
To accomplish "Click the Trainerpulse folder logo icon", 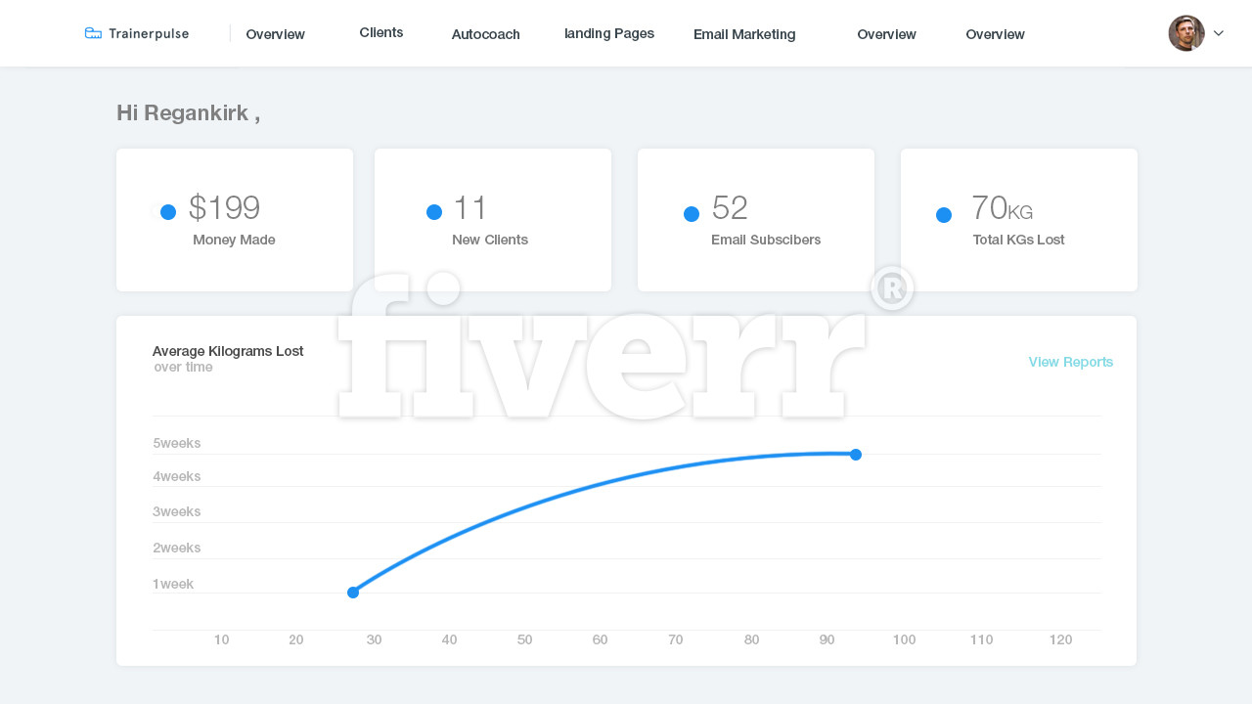I will coord(93,33).
